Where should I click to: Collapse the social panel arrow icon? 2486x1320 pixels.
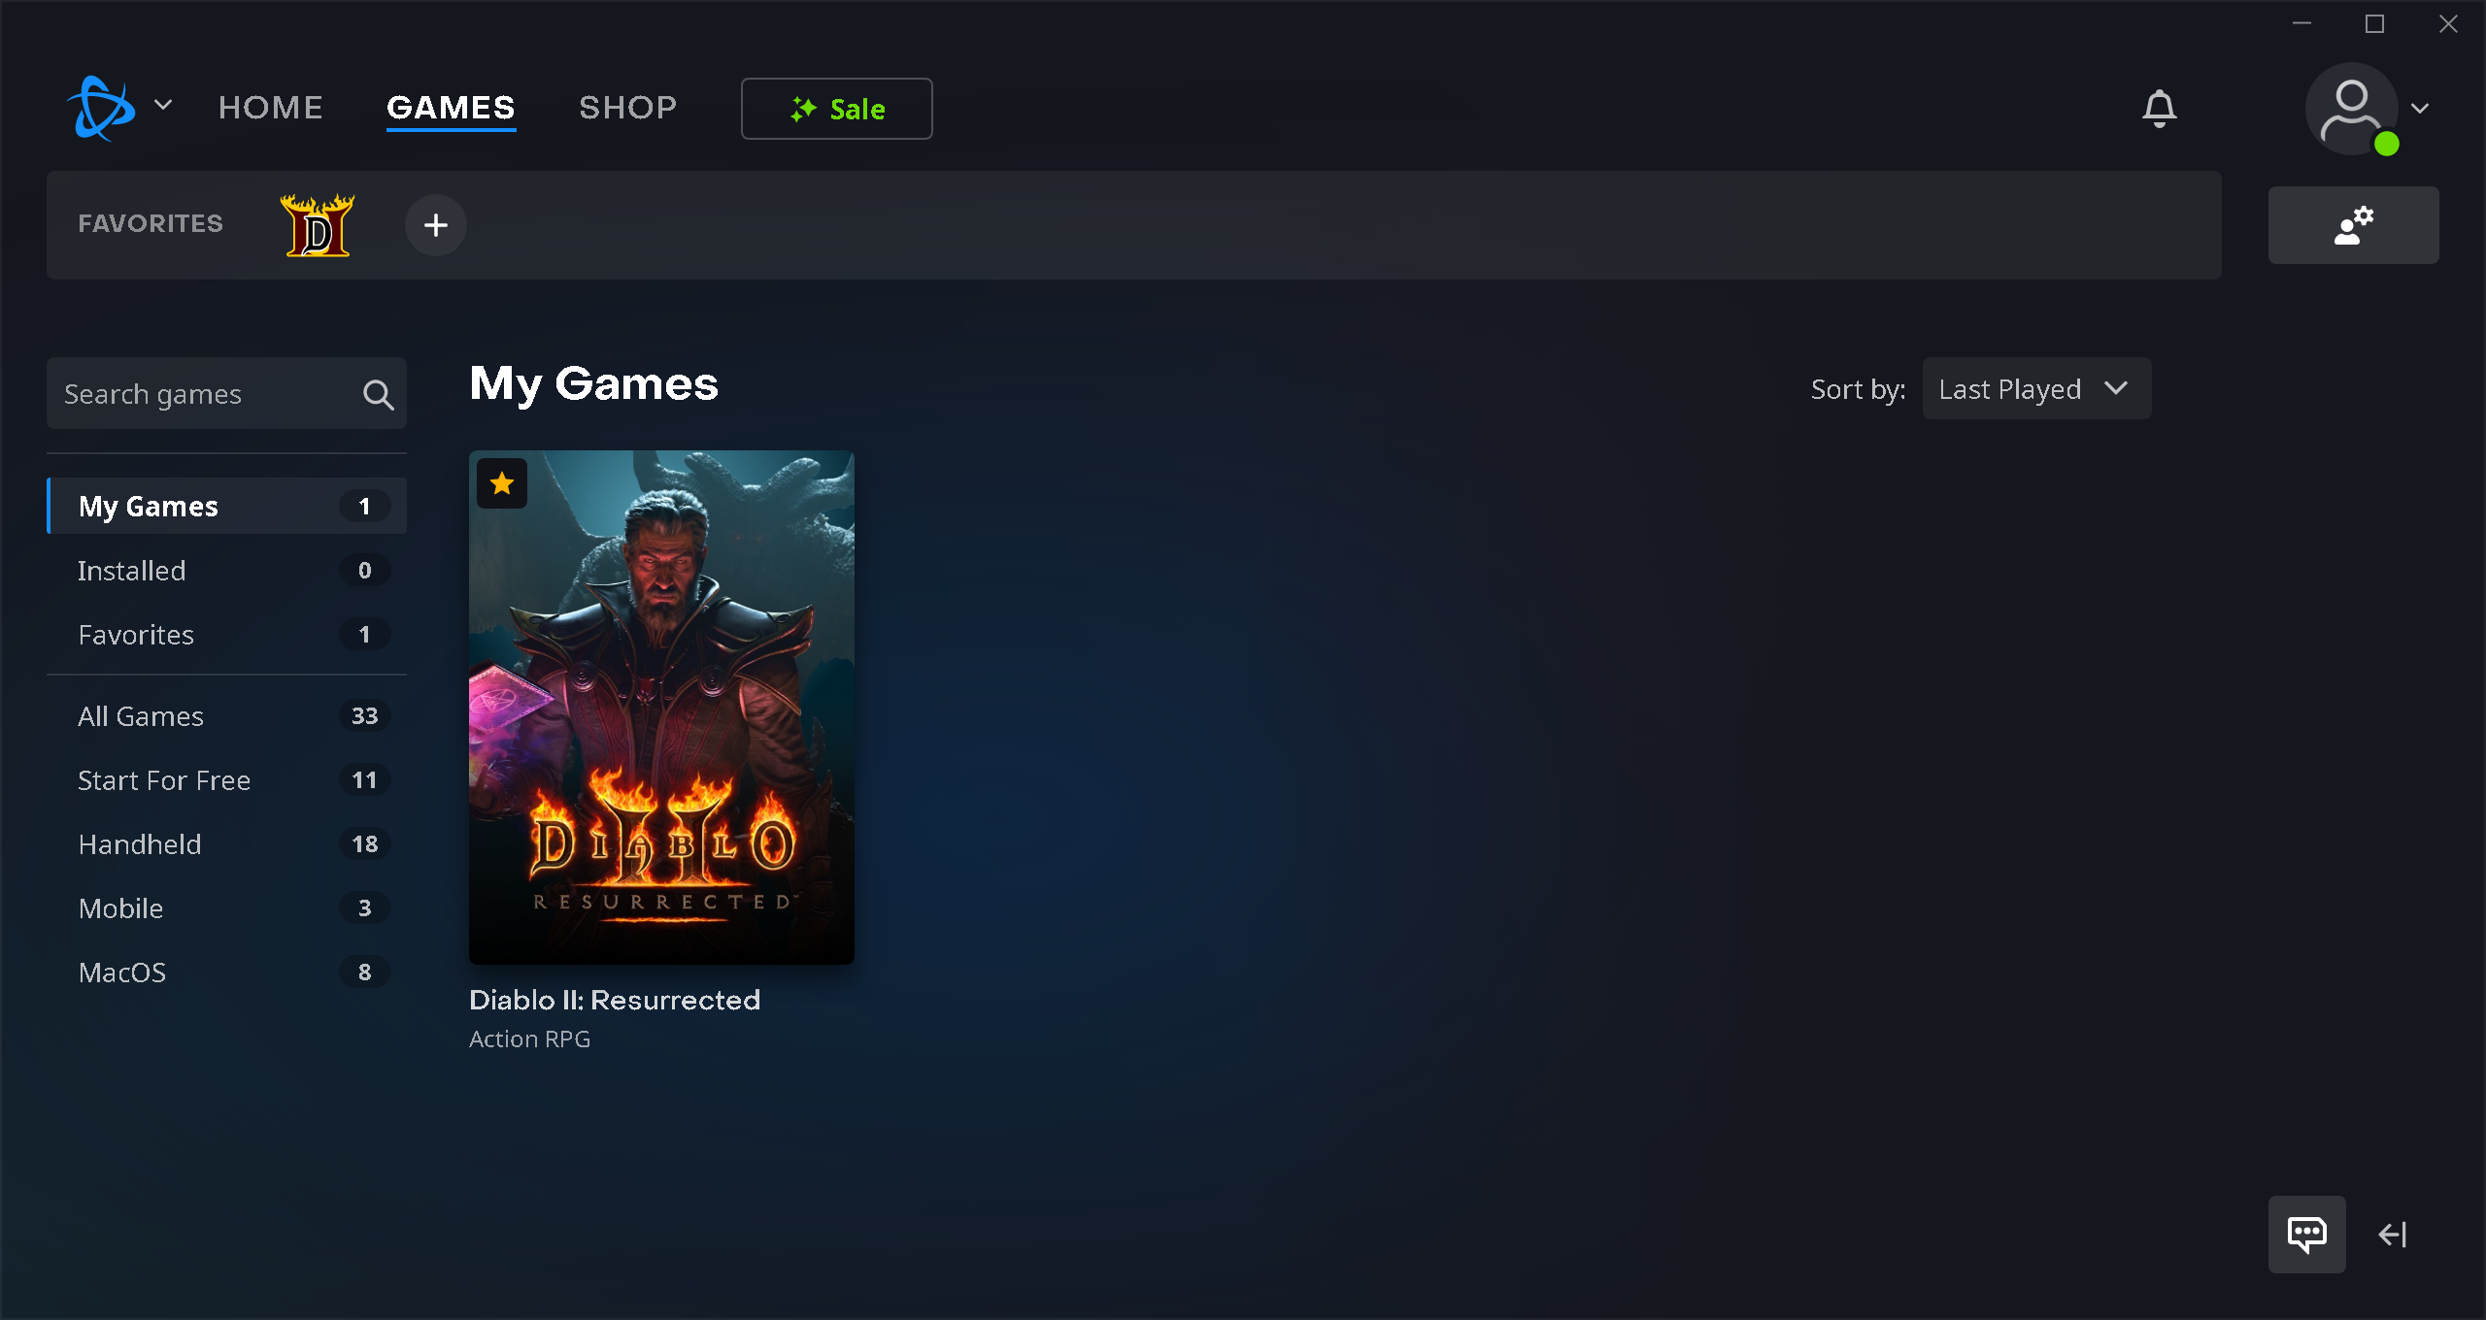point(2393,1235)
